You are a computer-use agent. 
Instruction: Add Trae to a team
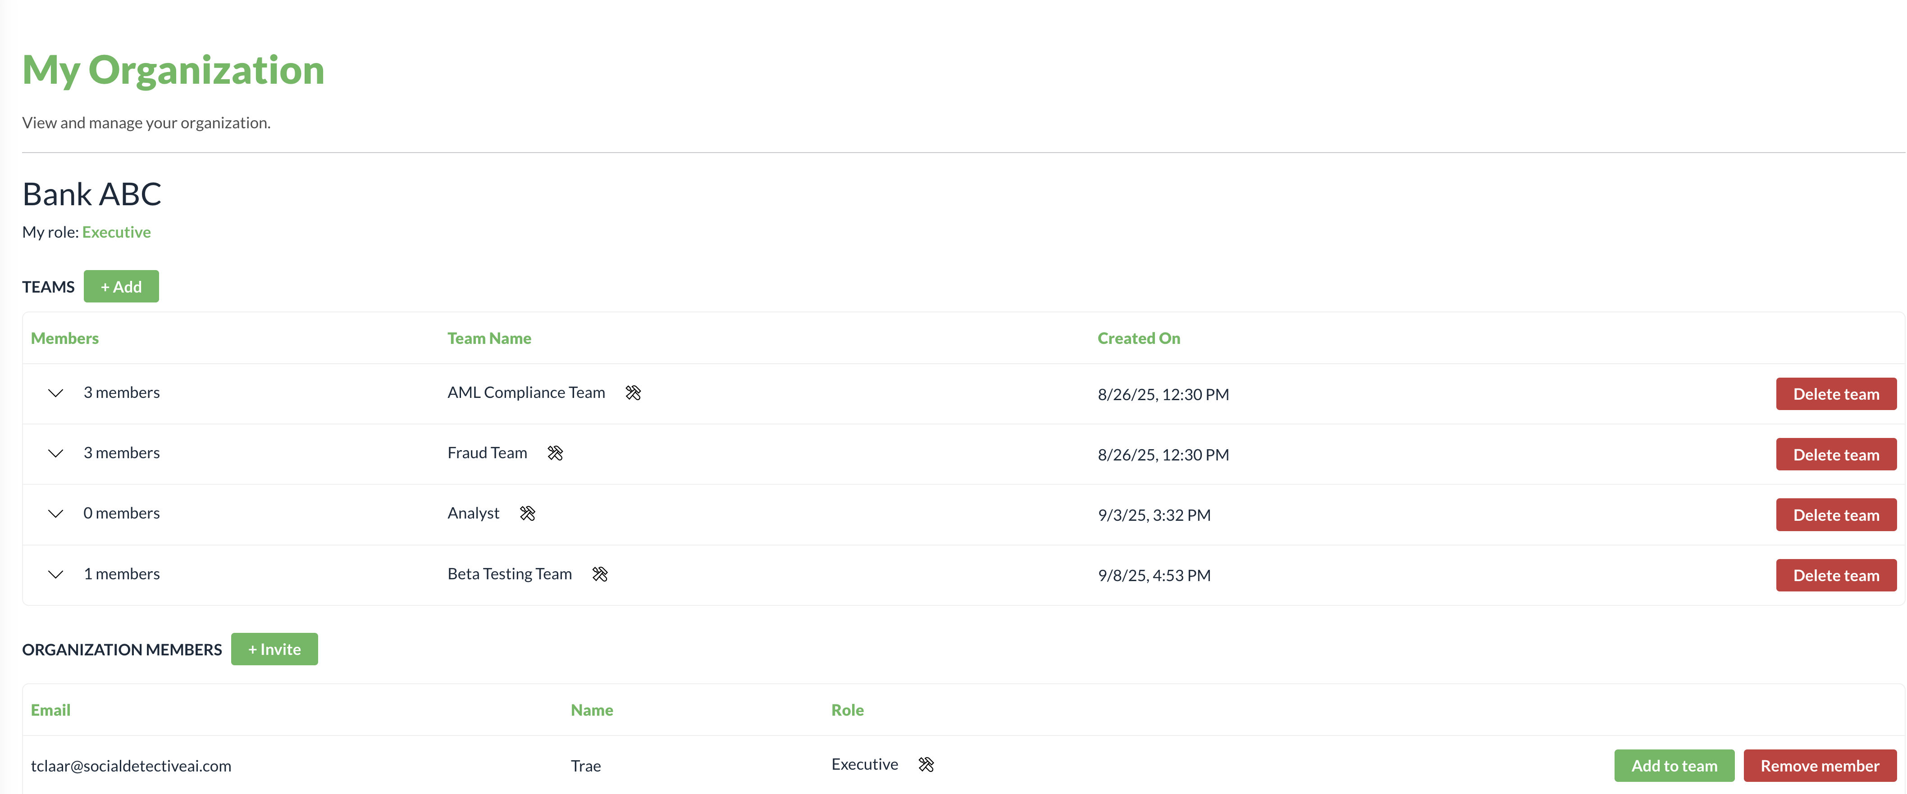(x=1674, y=765)
